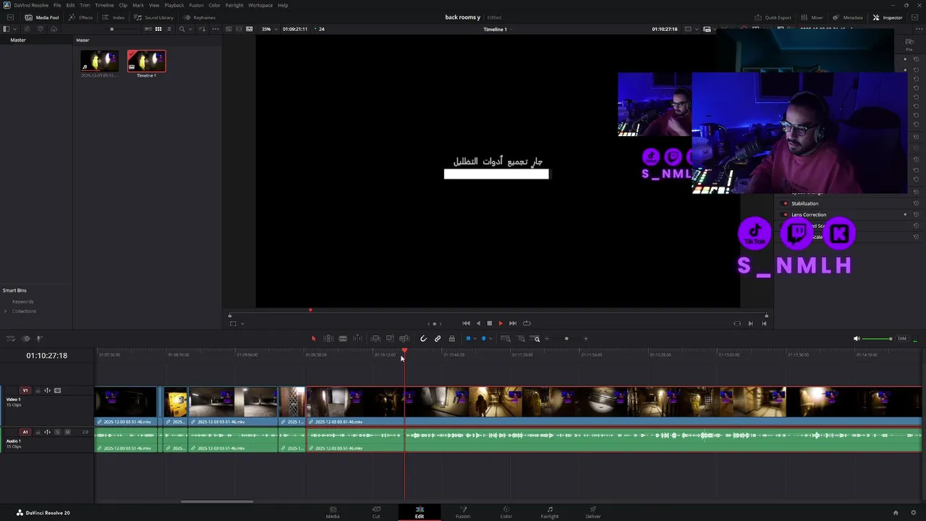Screen dimensions: 926x521
Task: Select the Timeline 1 thumbnail
Action: click(x=146, y=62)
